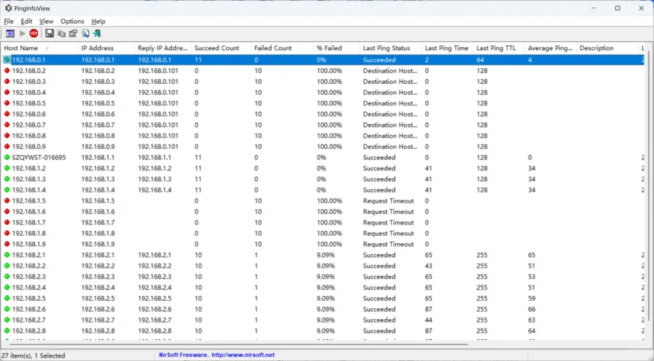Sort by the Last Ping TTL column header

tap(499, 48)
